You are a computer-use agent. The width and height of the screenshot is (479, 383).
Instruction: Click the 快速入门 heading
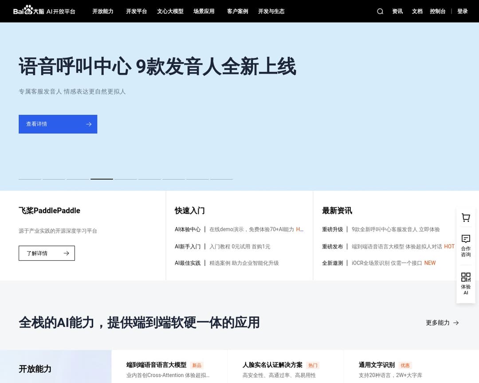(190, 211)
